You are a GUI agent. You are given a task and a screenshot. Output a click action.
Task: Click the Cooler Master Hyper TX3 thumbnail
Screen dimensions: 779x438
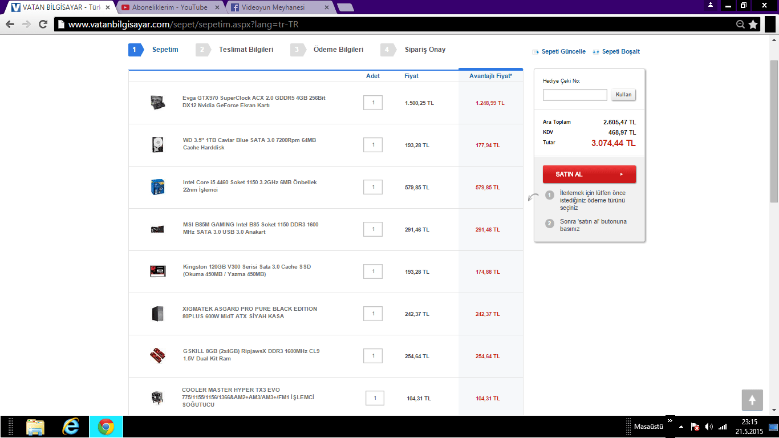point(157,398)
